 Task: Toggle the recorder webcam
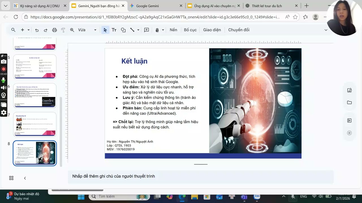4,95
